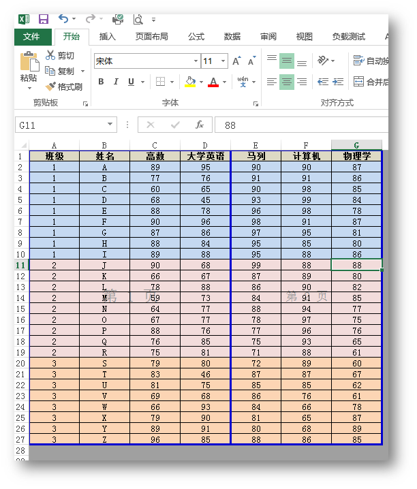Click the Cut scissors button

point(60,56)
